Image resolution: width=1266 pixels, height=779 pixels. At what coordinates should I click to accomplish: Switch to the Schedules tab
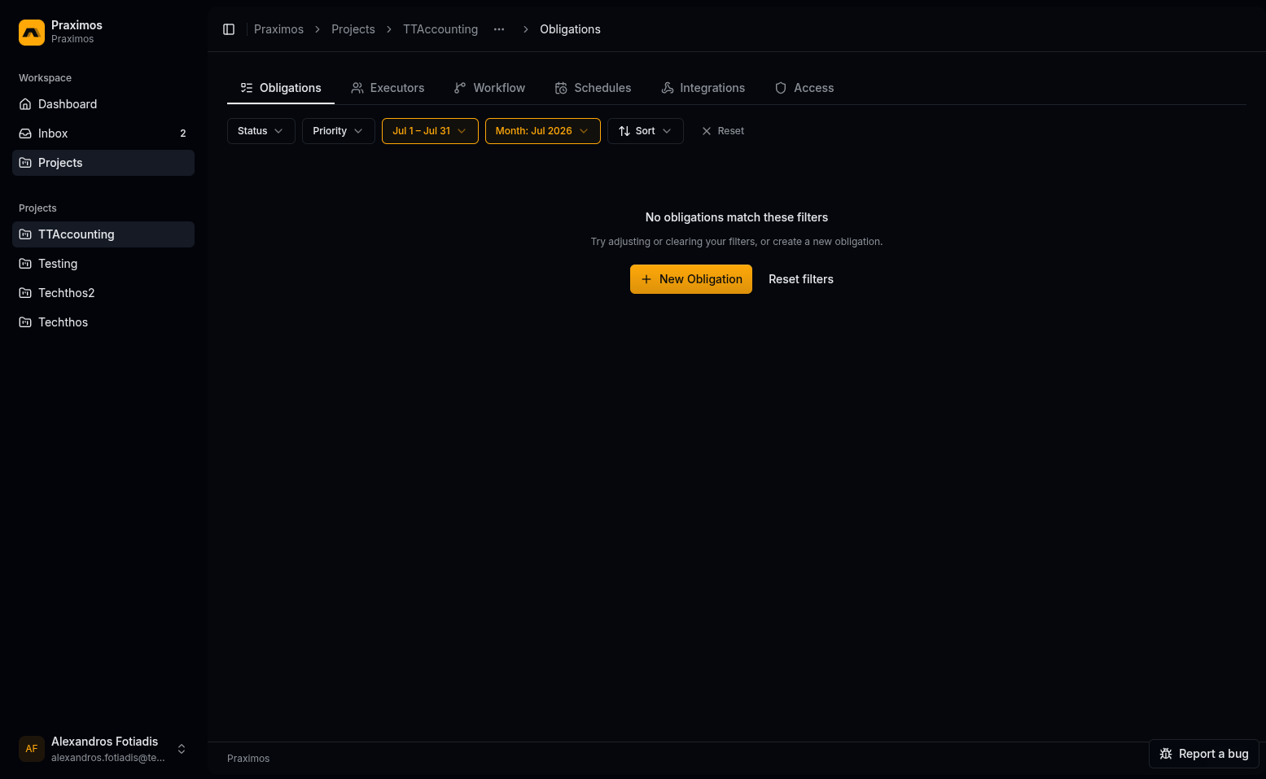(x=593, y=88)
